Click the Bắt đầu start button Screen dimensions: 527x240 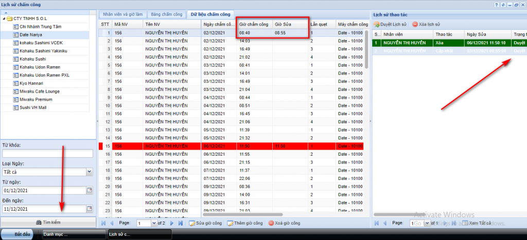(18, 234)
